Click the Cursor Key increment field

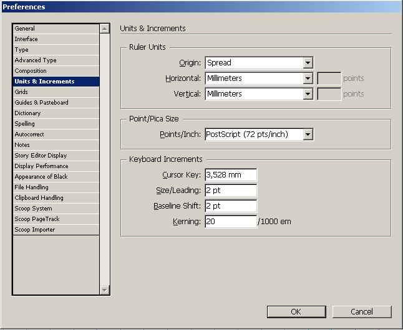tap(231, 175)
